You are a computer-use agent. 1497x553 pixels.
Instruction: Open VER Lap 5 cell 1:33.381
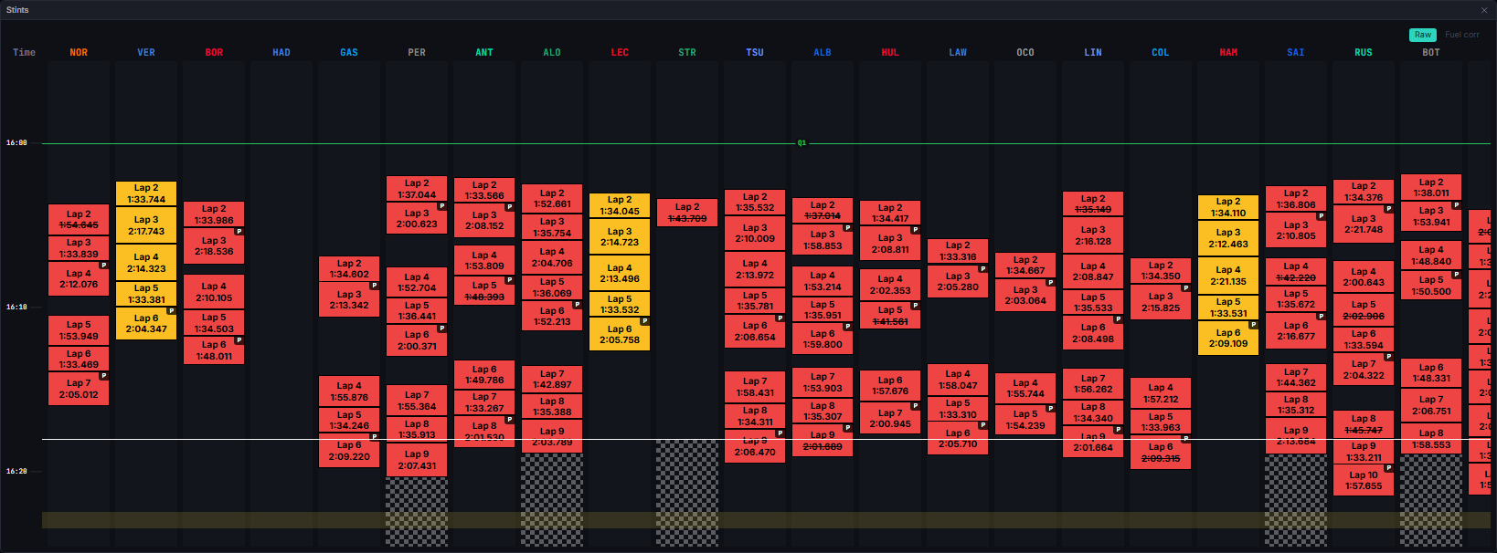point(146,294)
